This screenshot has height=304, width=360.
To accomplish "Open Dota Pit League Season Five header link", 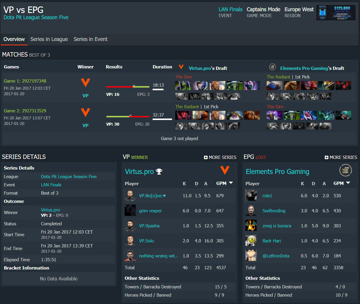I will [36, 17].
